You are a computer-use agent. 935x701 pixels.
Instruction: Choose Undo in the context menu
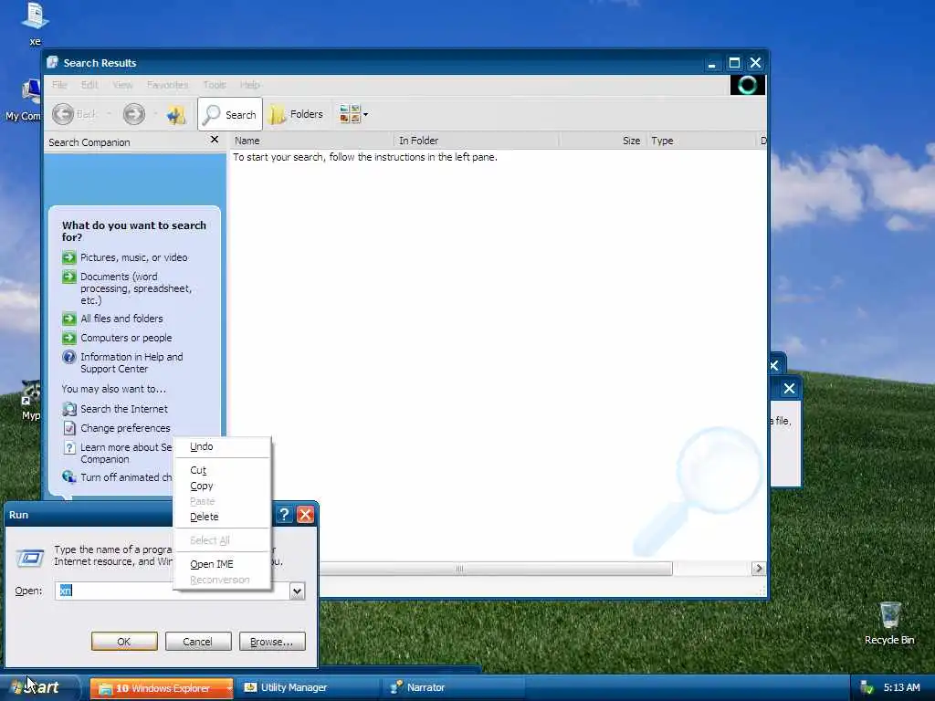222,446
